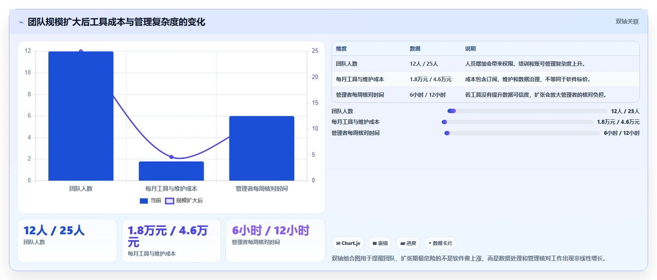
Task: Click the tall blue 团队人数 chart bar
Action: click(x=81, y=116)
